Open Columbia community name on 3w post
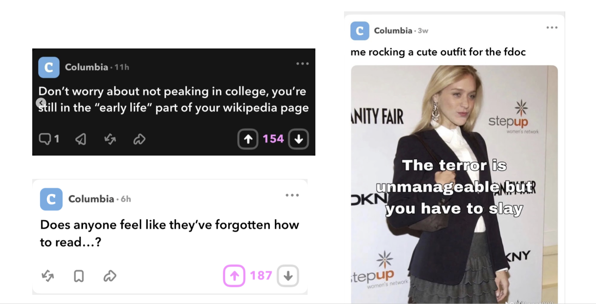596x304 pixels. coord(393,31)
